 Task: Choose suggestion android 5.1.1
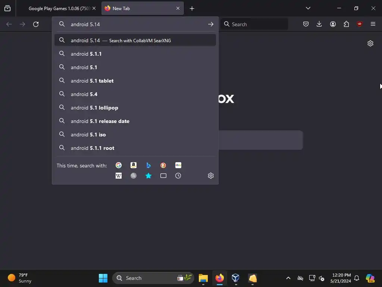pos(135,54)
